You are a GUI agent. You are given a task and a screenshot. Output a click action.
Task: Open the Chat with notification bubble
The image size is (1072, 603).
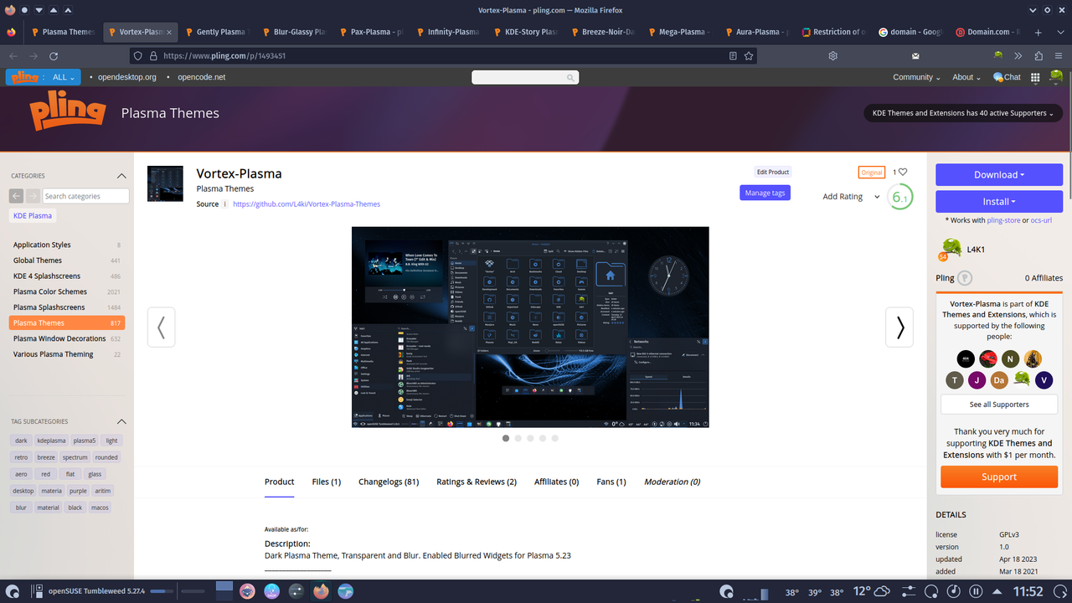(x=1006, y=77)
